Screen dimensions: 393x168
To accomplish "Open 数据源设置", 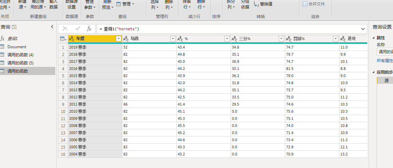I will (x=72, y=4).
